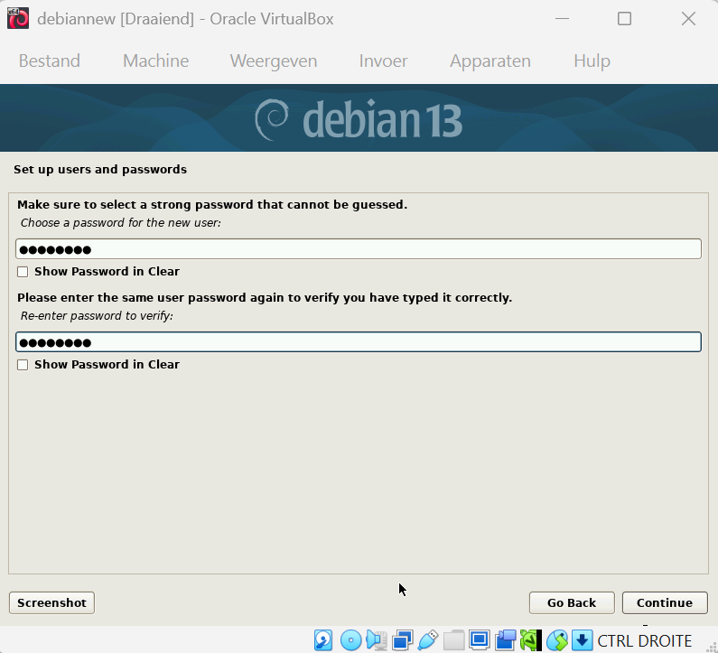
Task: Open the Invoer menu
Action: (383, 61)
